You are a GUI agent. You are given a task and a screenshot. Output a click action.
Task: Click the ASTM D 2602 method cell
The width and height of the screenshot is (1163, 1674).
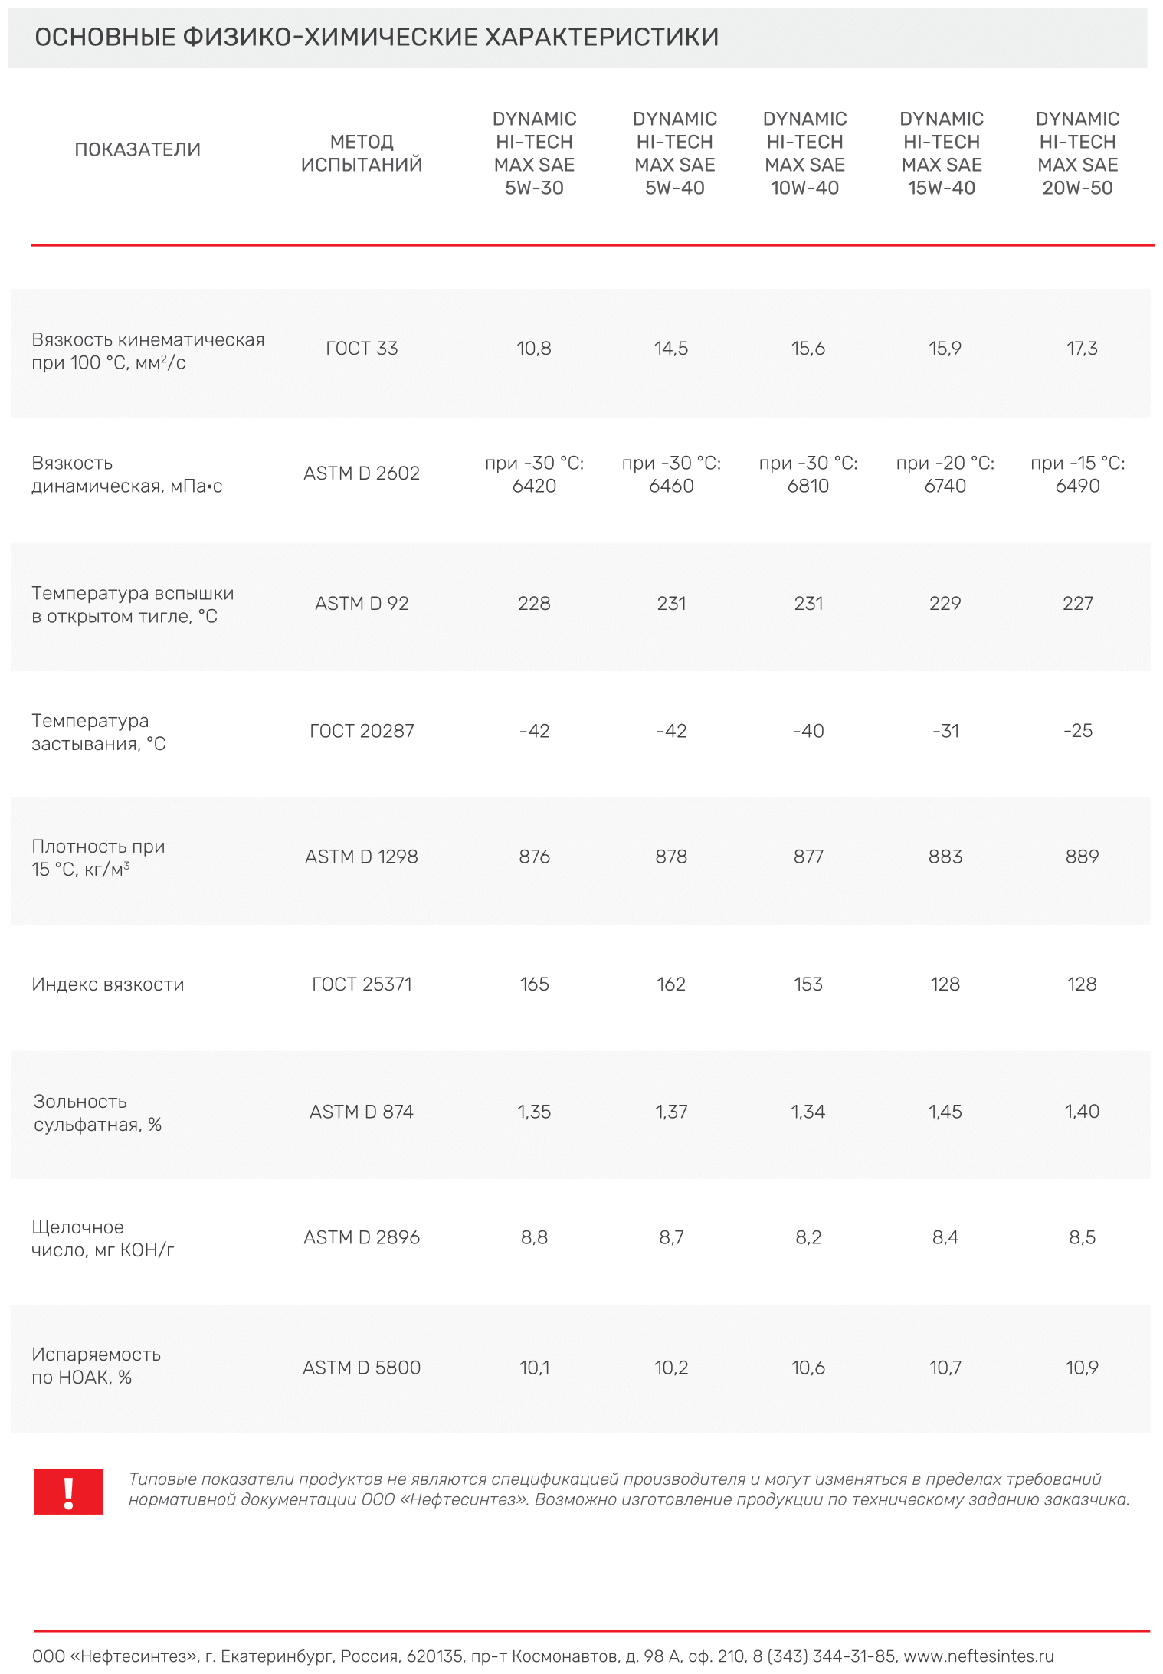click(362, 473)
